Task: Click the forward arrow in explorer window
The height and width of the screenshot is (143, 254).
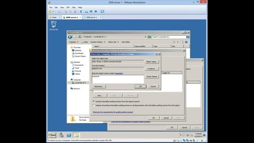Action: (74, 37)
